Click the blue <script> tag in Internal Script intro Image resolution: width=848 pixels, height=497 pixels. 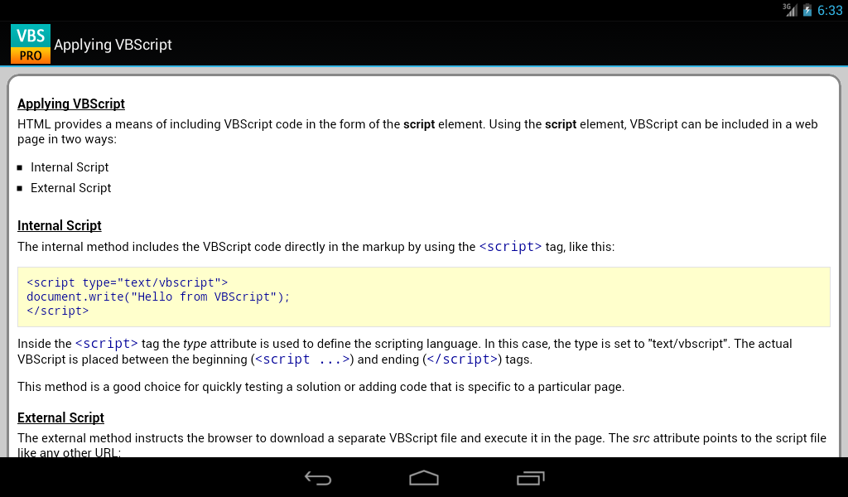pyautogui.click(x=510, y=247)
